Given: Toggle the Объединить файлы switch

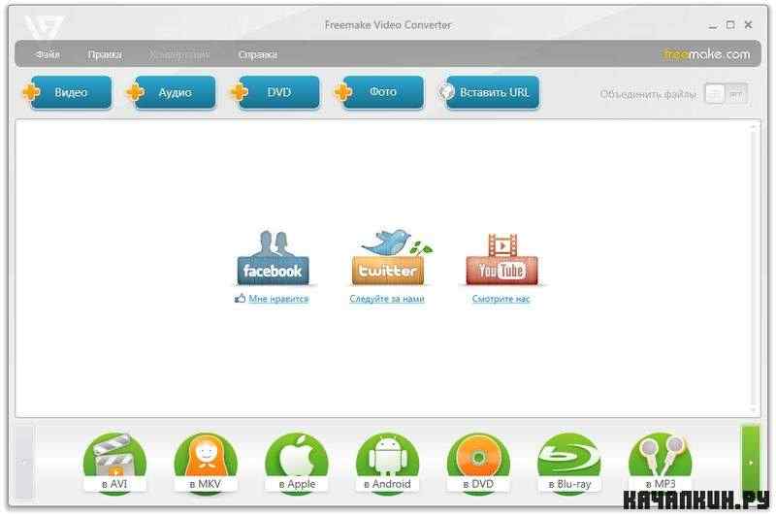Looking at the screenshot, I should click(726, 93).
